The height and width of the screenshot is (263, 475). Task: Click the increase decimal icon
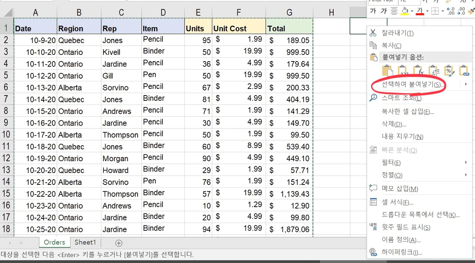tap(451, 11)
